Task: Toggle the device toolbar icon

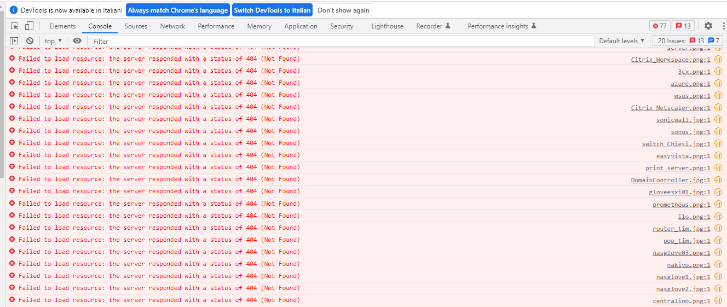Action: point(29,26)
